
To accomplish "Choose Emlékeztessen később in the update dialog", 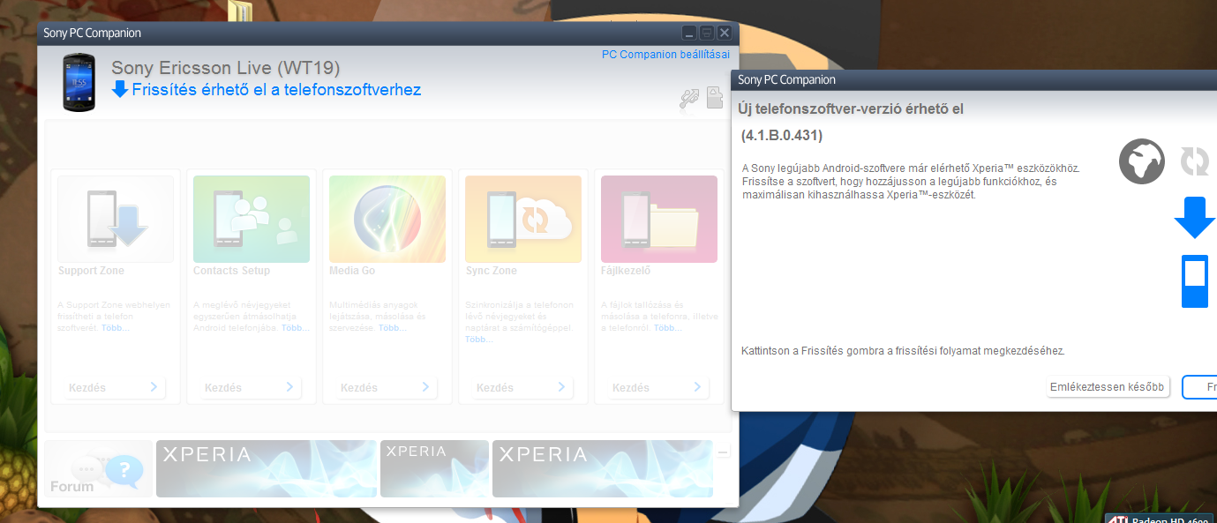I will point(1108,387).
